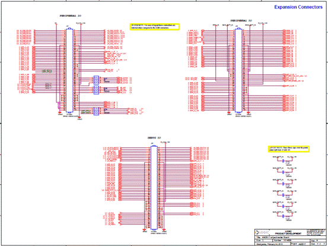Click the ground symbol under the DEBUG connector's left side
Screen dimensions: 328x246
(144, 231)
